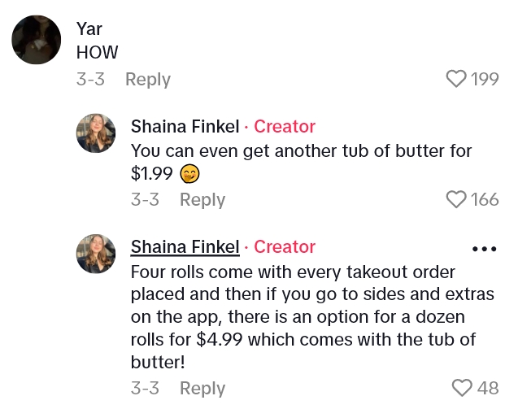Screen dimensions: 505x409
Task: Click the 48 like count
Action: click(x=488, y=388)
